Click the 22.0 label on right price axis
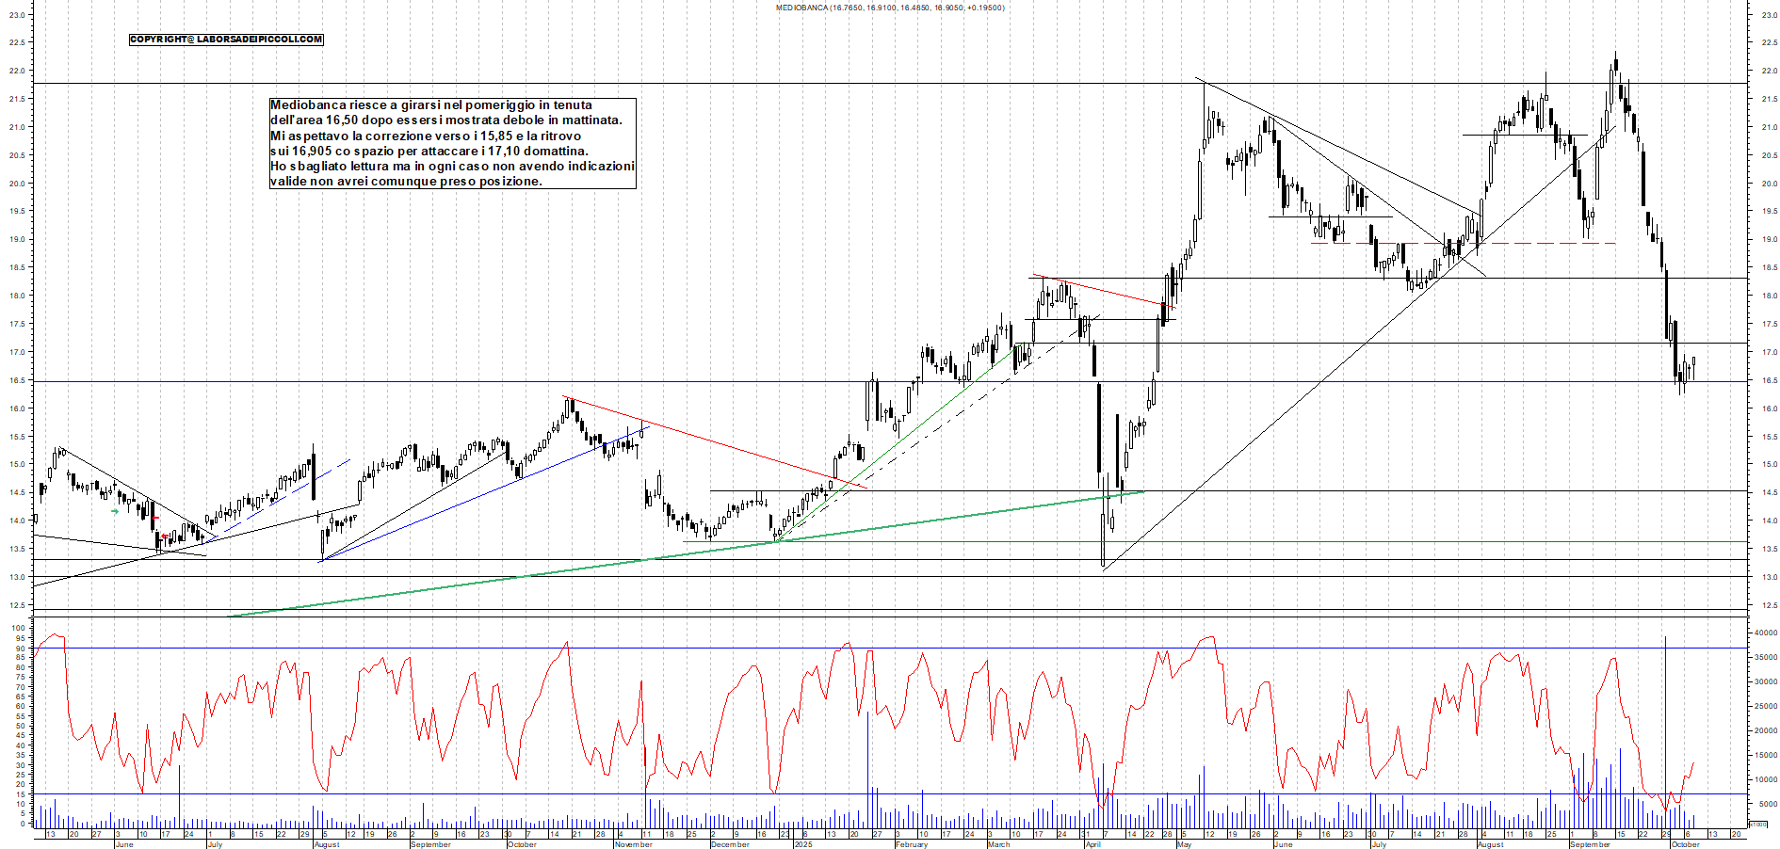 [1768, 72]
